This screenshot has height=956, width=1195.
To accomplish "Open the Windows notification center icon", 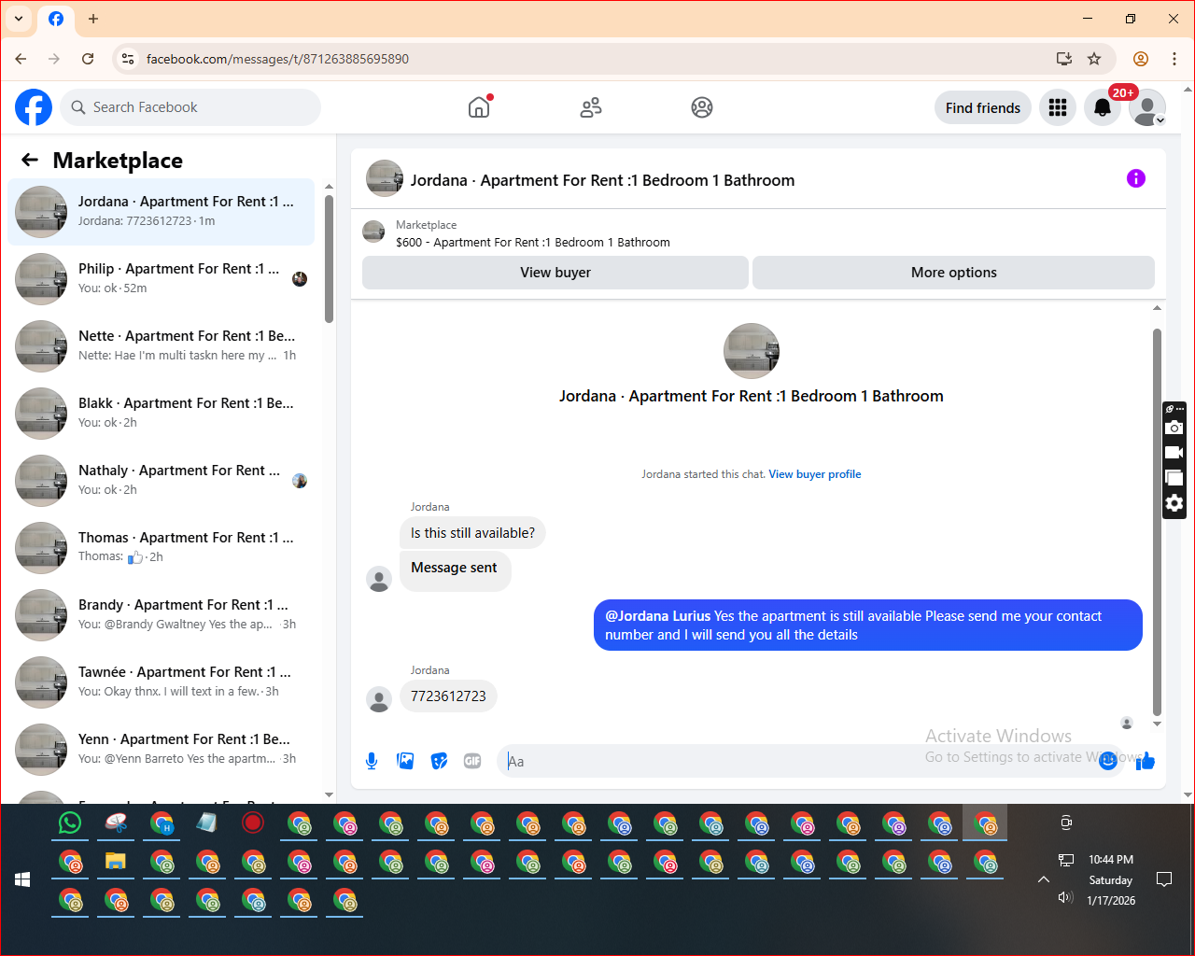I will tap(1164, 879).
